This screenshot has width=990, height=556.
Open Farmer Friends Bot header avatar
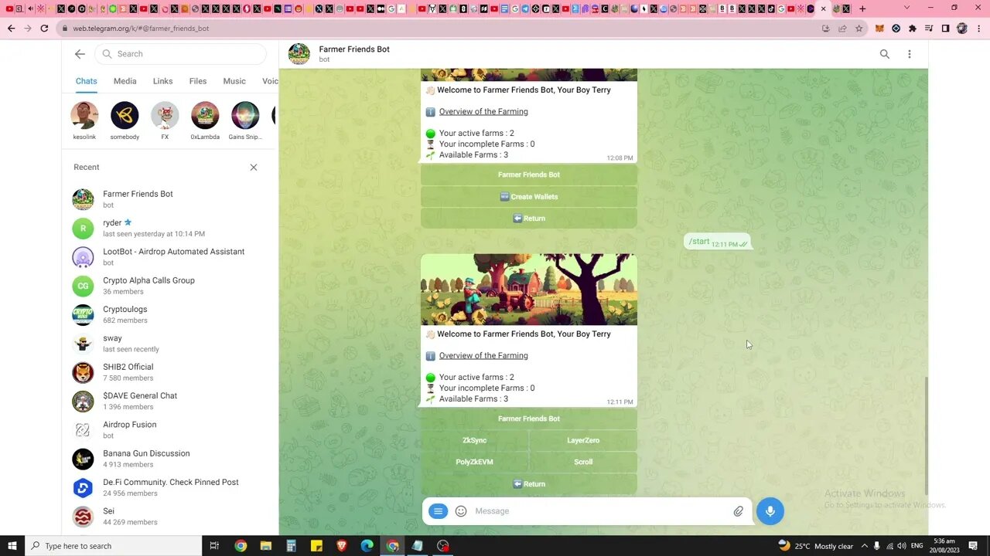coord(299,54)
